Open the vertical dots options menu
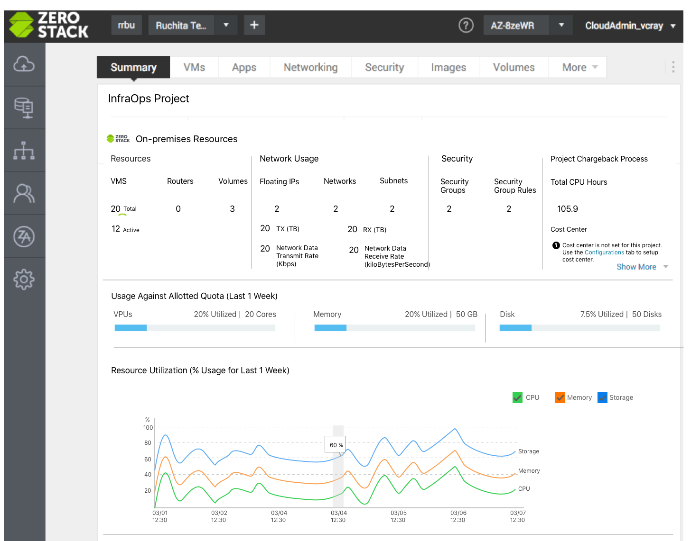This screenshot has height=541, width=691. (x=673, y=67)
